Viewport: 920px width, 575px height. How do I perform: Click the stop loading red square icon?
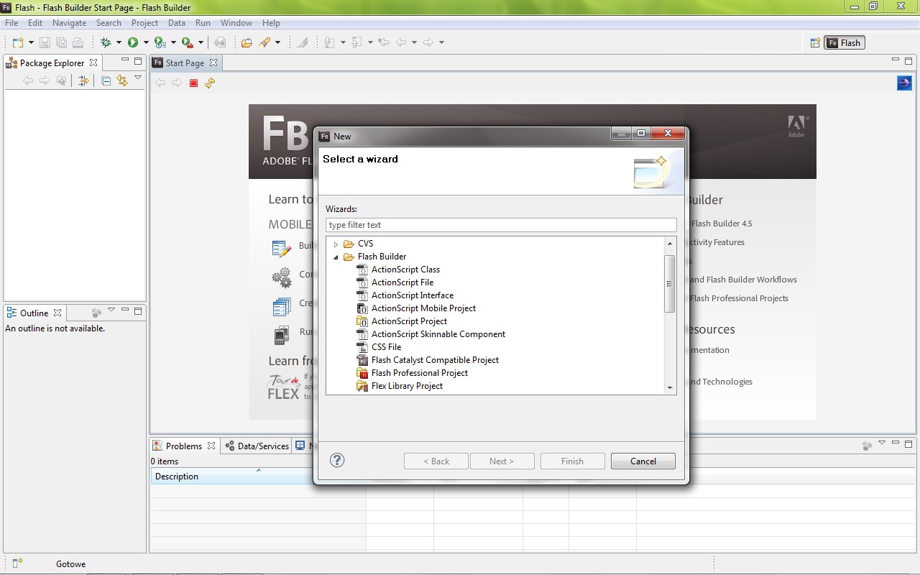tap(193, 83)
